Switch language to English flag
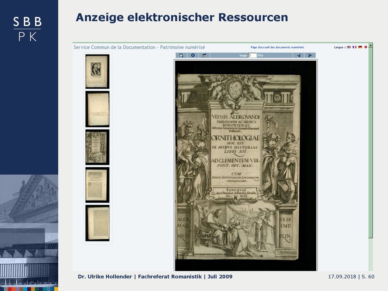This screenshot has height=291, width=388. (x=349, y=47)
